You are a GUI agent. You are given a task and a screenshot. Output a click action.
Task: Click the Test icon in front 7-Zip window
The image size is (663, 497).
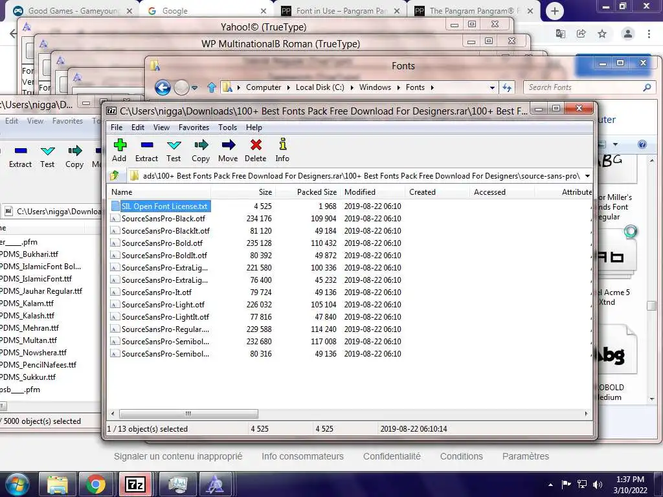coord(174,146)
